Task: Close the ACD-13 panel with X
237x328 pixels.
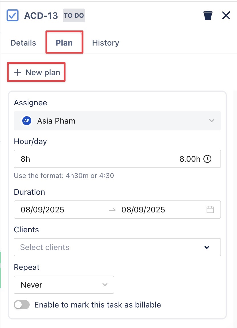Action: tap(226, 15)
